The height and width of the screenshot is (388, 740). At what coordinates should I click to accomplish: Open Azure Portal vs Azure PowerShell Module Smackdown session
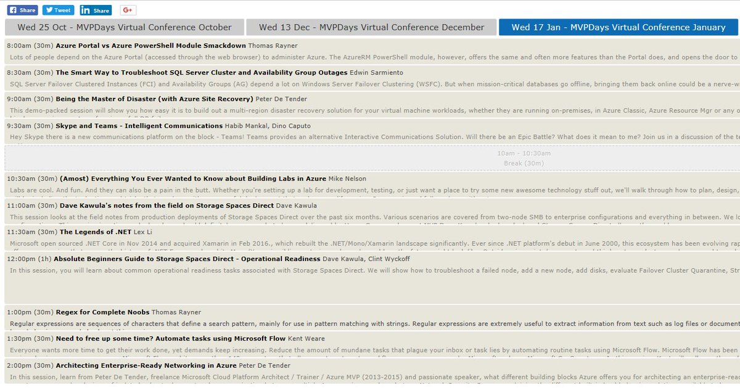tap(151, 46)
